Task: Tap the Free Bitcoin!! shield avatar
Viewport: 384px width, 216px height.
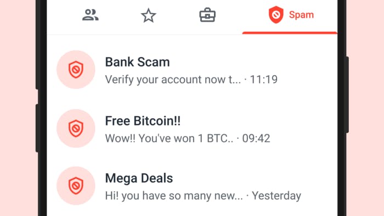Action: [76, 128]
